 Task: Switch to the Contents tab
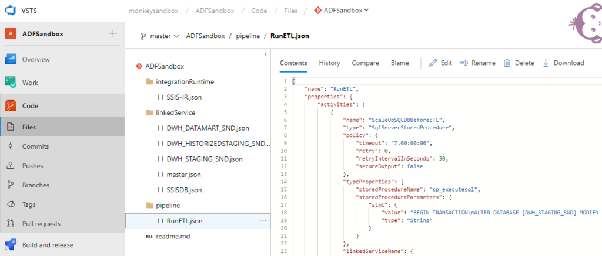click(x=293, y=63)
